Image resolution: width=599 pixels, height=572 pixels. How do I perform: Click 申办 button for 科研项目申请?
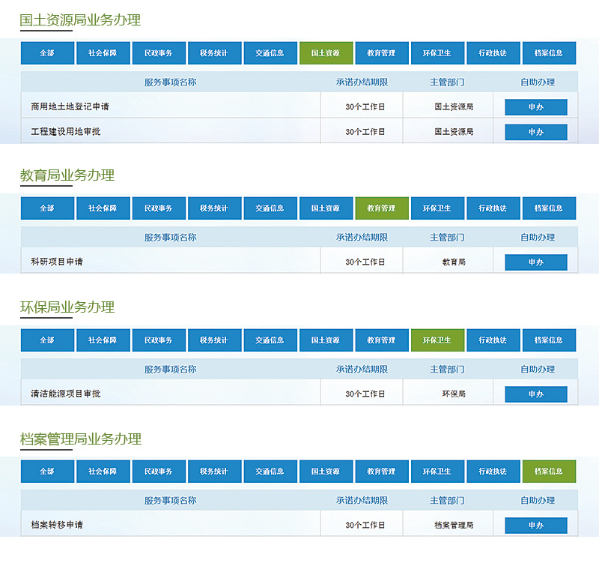click(x=536, y=262)
